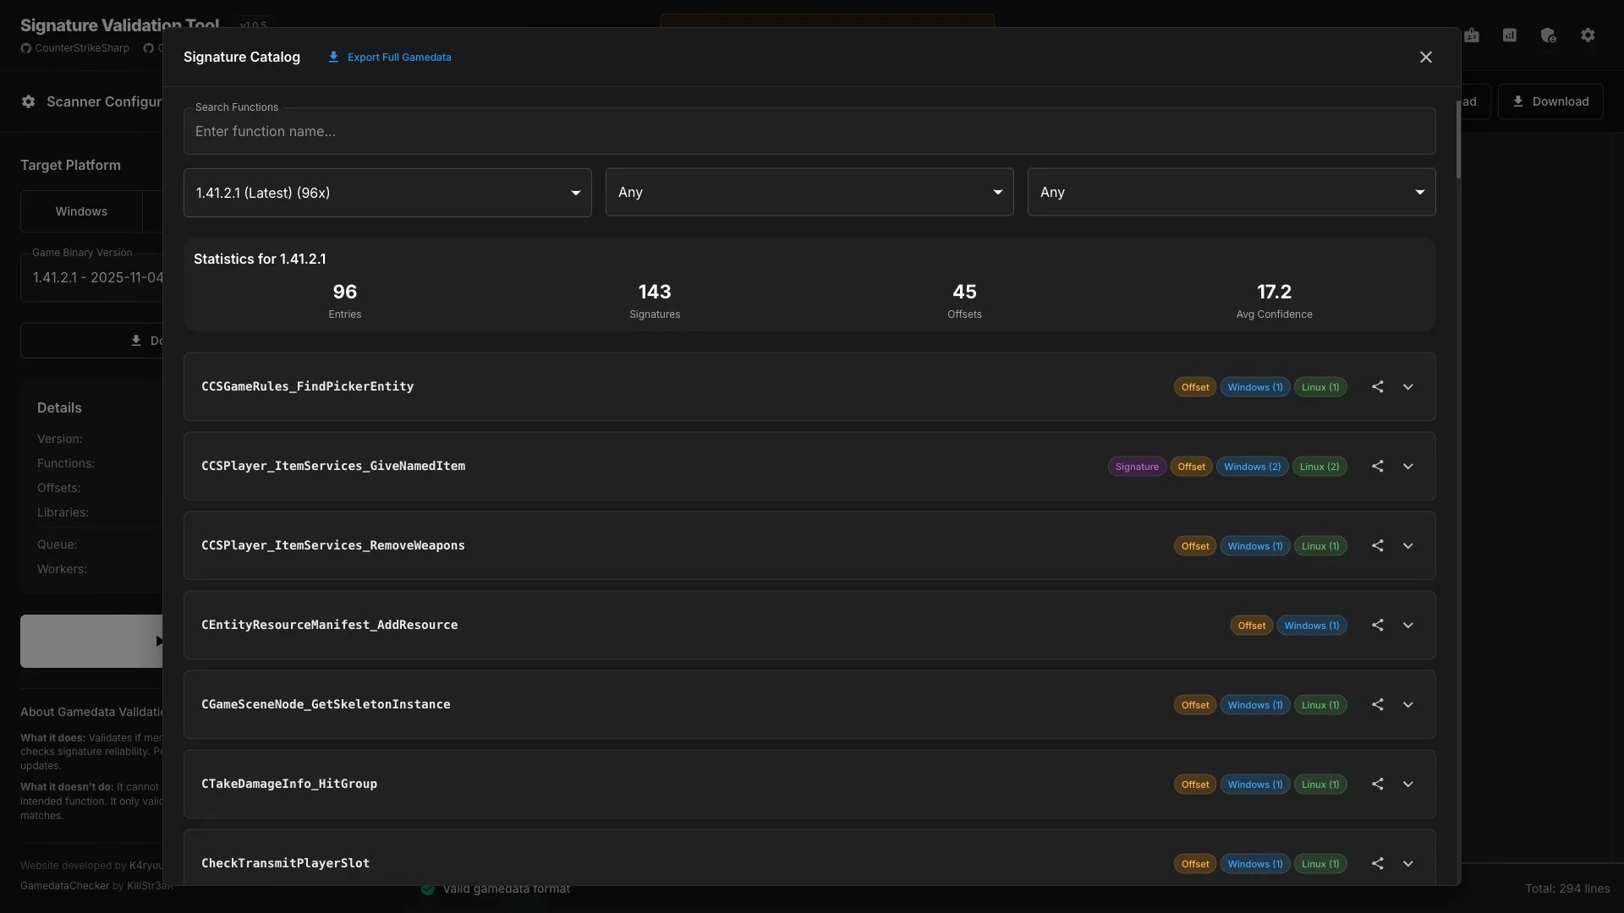Click the robot icon in top bar
The height and width of the screenshot is (913, 1624).
pyautogui.click(x=1472, y=35)
